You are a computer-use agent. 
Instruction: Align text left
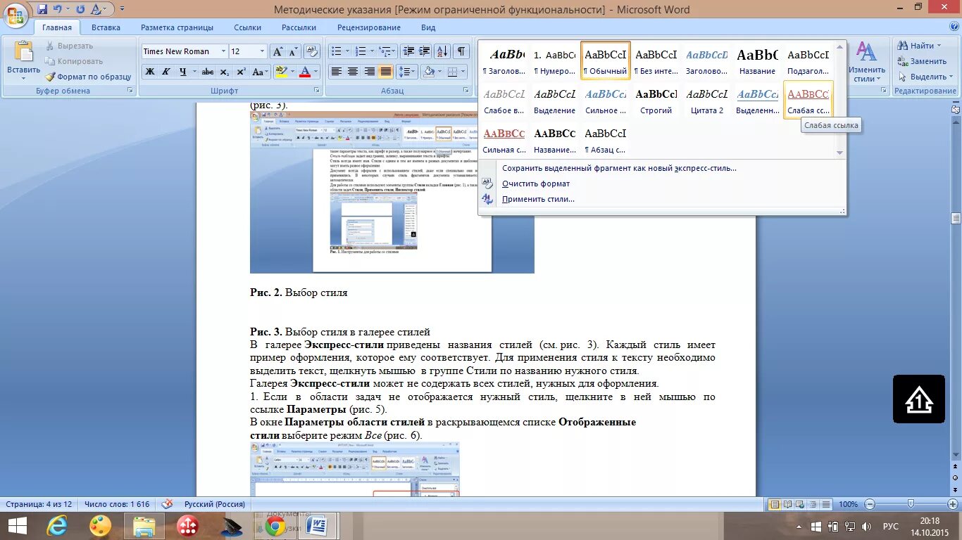[337, 72]
